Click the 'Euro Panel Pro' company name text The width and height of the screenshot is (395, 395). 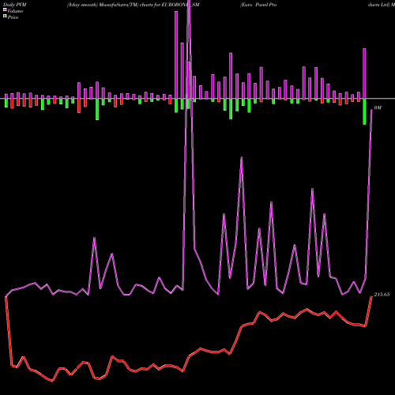[x=258, y=5]
